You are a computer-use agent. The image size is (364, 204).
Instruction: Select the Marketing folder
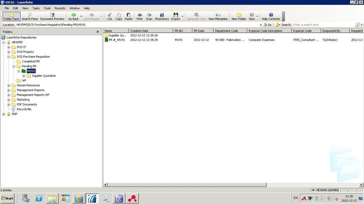pos(23,100)
